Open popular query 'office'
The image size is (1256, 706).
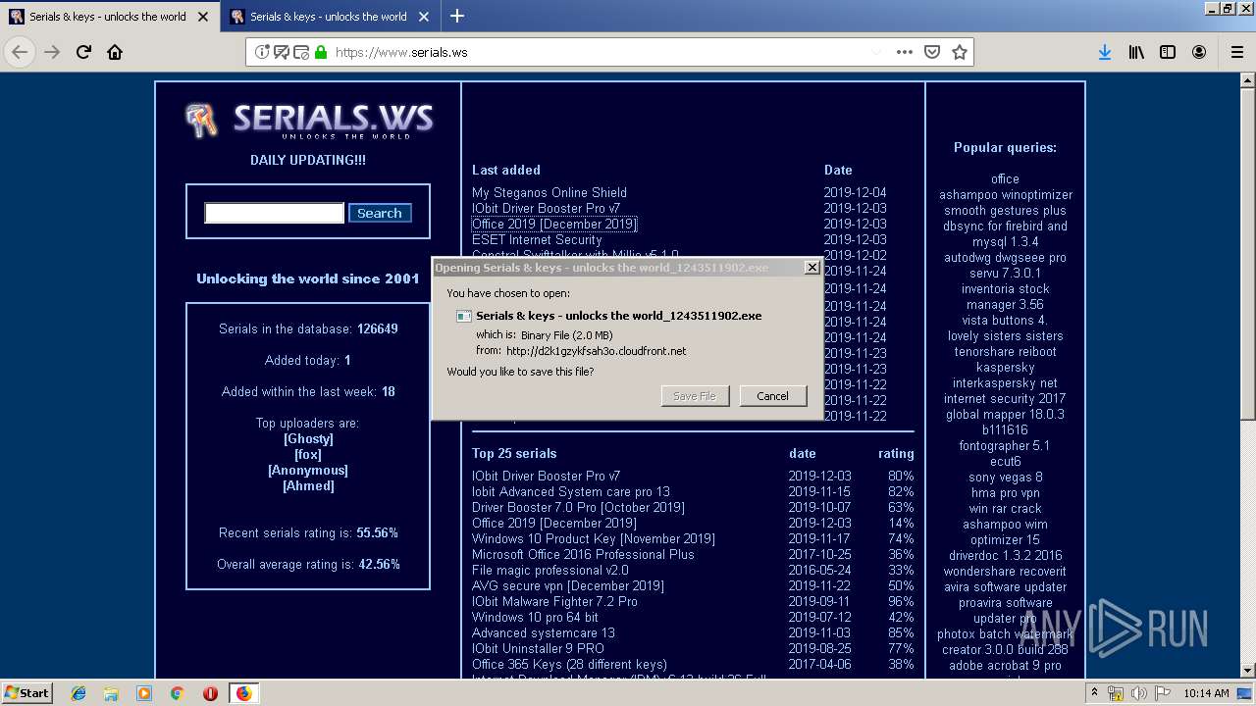1005,178
